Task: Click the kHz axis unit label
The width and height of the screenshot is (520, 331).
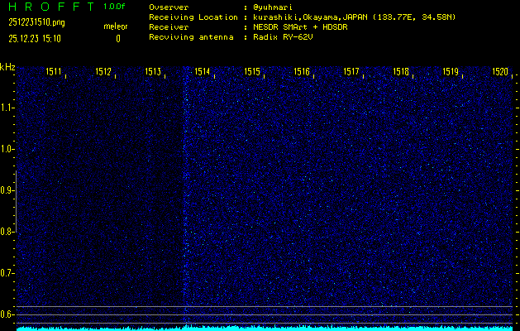Action: 7,67
